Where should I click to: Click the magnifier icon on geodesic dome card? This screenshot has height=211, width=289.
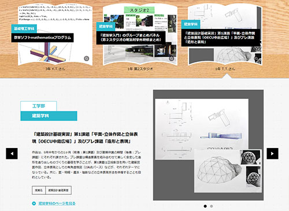point(256,58)
